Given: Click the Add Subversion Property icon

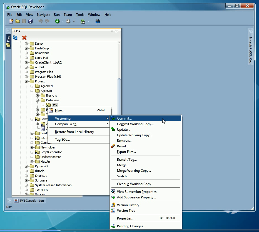Looking at the screenshot, I should click(x=113, y=197).
